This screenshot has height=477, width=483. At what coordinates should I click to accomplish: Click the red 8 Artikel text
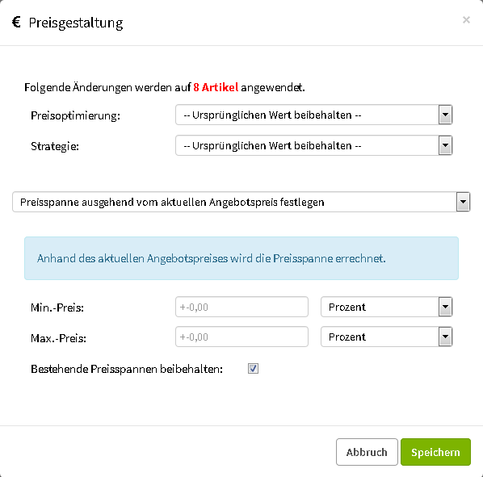(x=216, y=87)
